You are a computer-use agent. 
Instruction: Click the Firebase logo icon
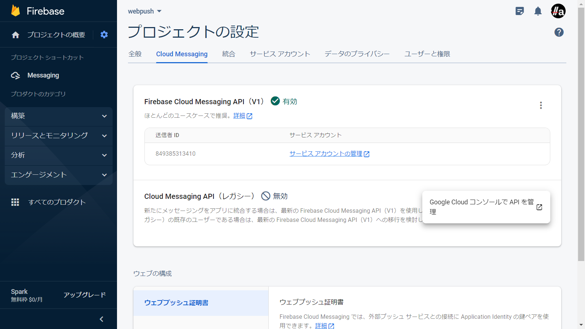(x=16, y=11)
